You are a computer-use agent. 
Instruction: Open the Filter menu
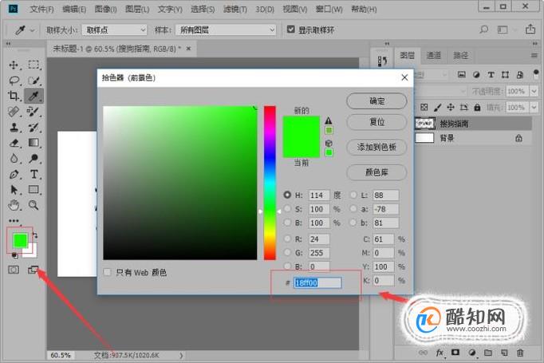coord(235,9)
